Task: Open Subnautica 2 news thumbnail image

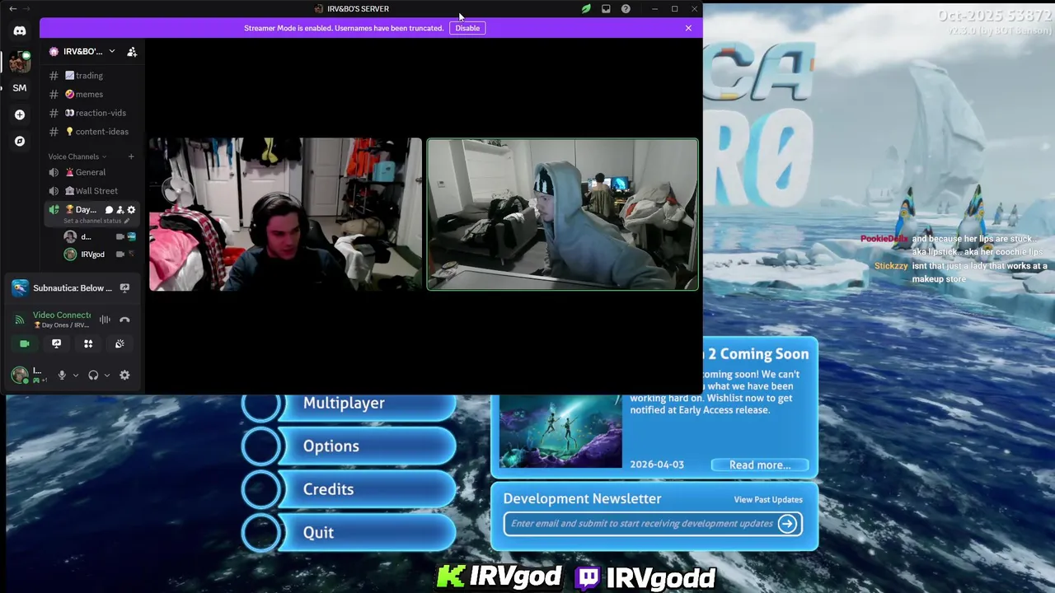Action: [560, 431]
